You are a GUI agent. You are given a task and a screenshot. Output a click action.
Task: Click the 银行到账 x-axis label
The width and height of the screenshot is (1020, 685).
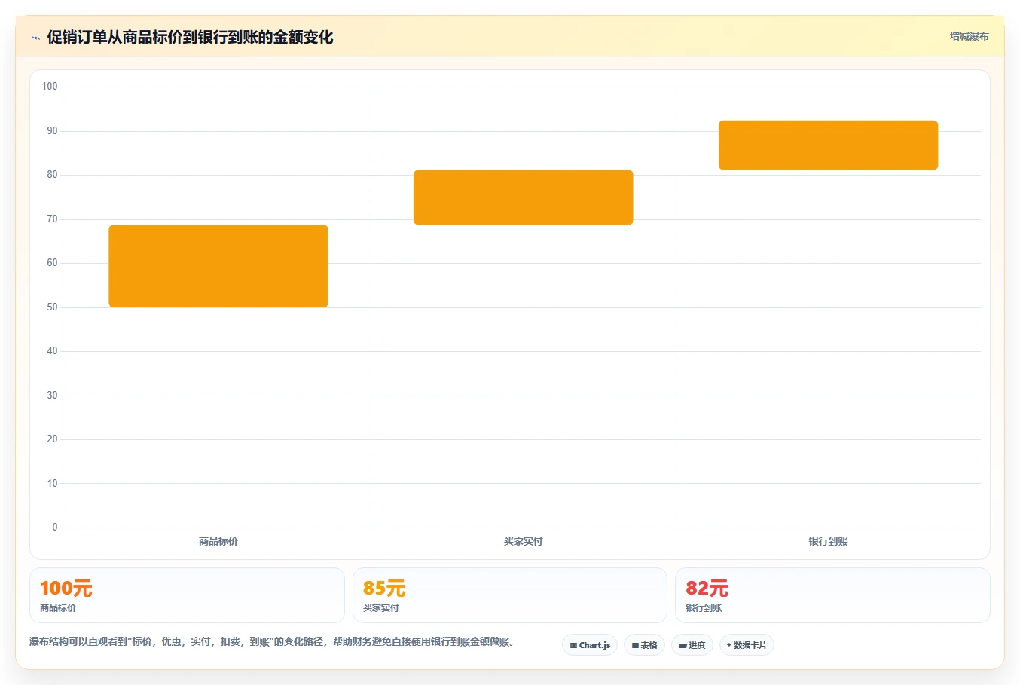(828, 541)
